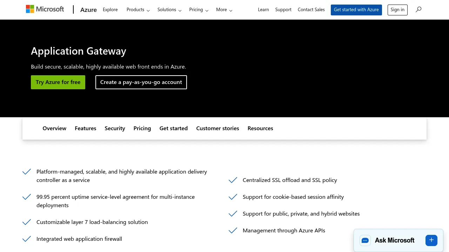Visit the Support link
Screen dimensions: 449x252
coord(283,10)
